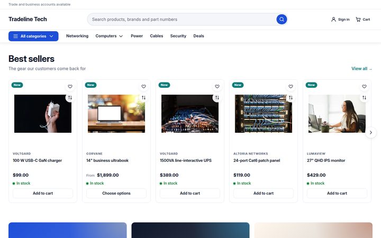Open the Security nav item
This screenshot has width=381, height=238.
pos(178,36)
